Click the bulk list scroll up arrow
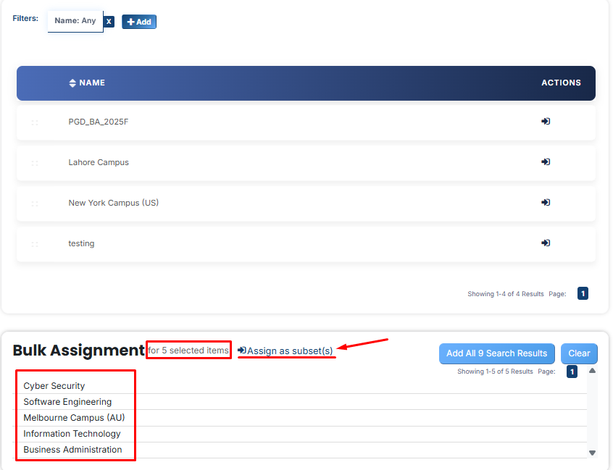The image size is (613, 470). [x=592, y=371]
